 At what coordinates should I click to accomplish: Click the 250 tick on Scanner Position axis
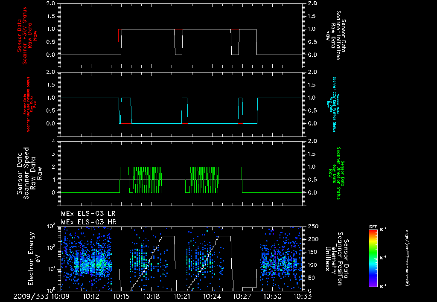click(312, 226)
